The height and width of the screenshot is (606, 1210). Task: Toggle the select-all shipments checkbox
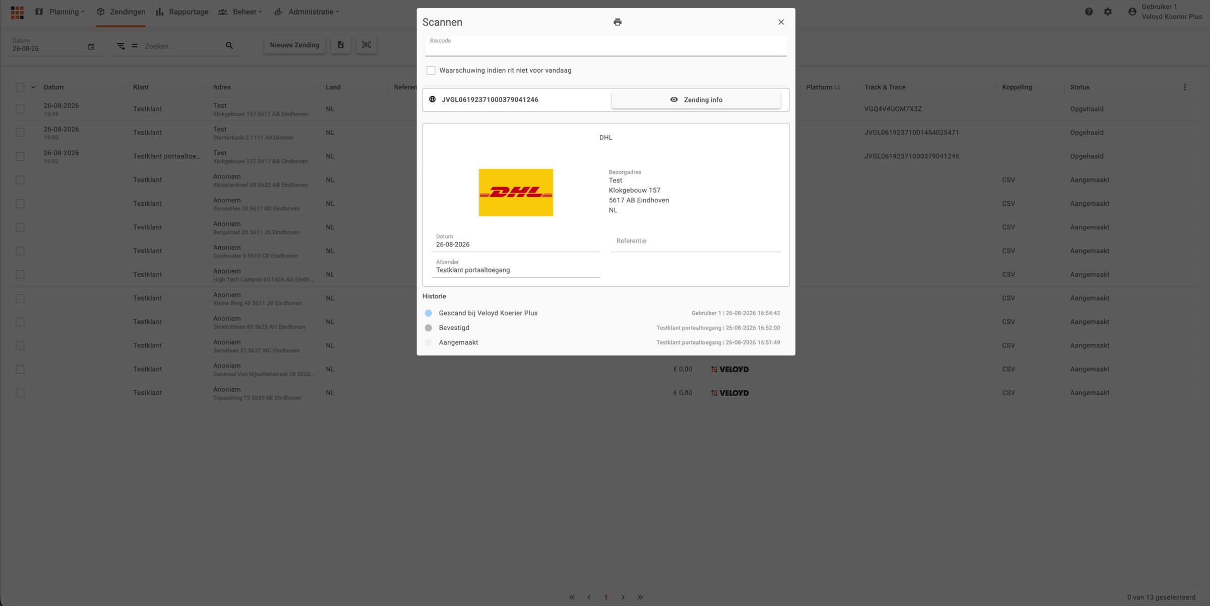(x=20, y=87)
